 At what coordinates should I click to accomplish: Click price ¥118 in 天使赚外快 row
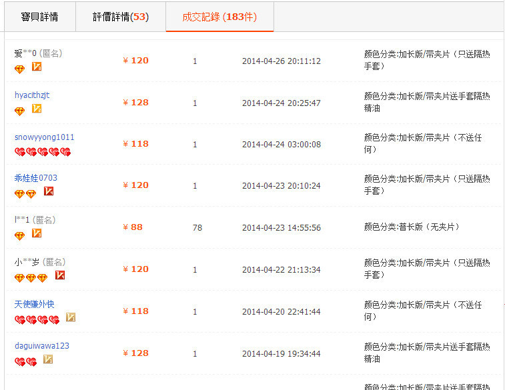pos(135,311)
